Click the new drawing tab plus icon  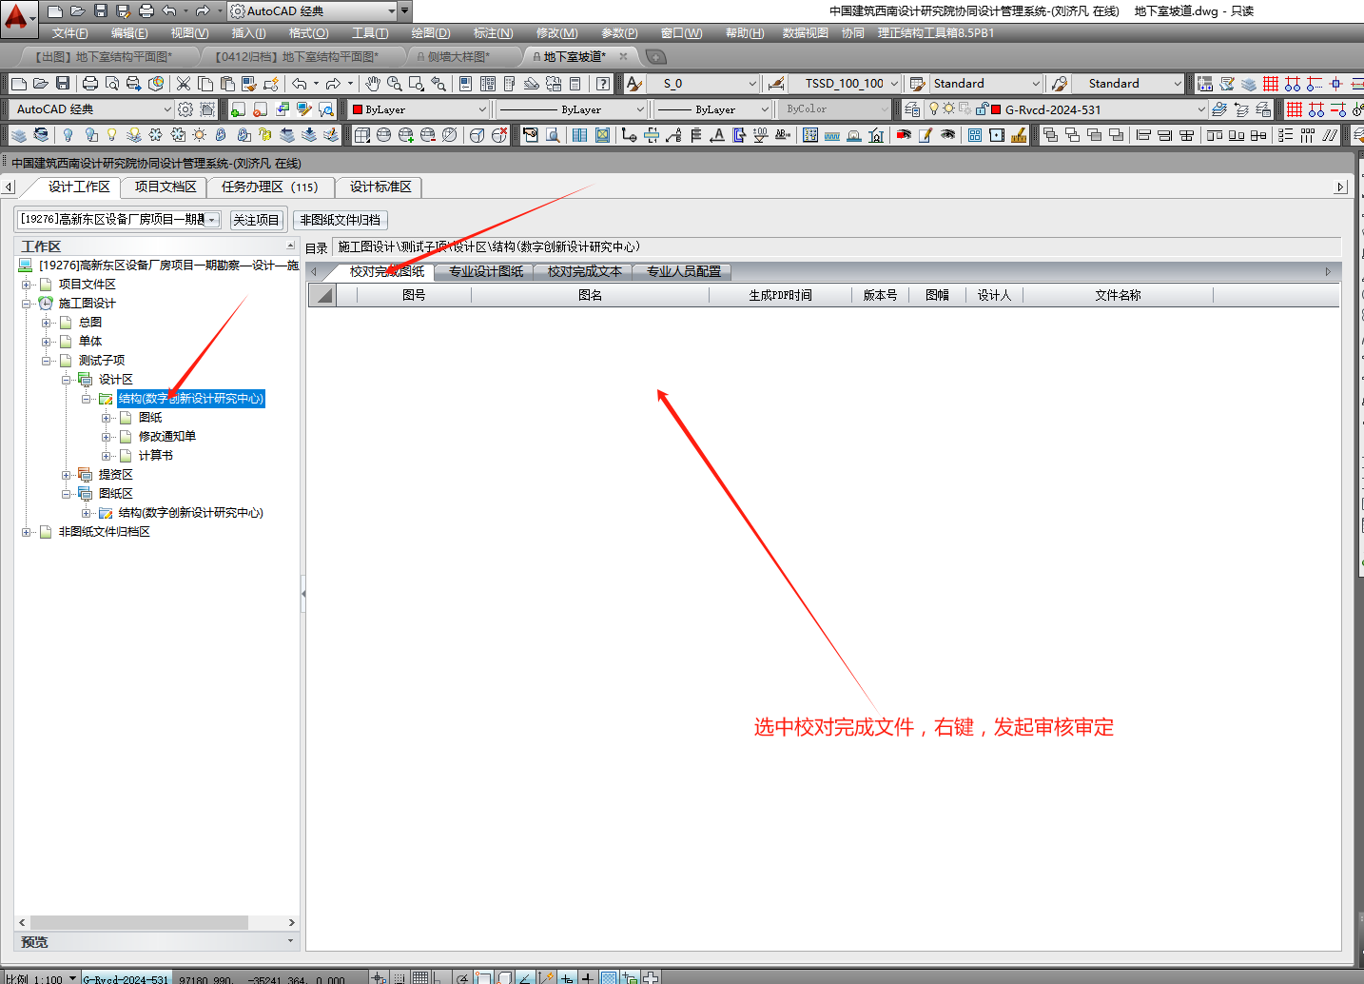[656, 57]
